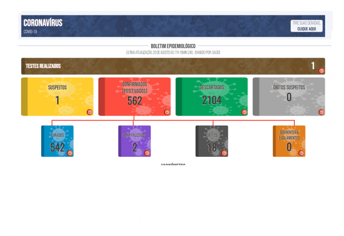Click the red icon on dark Óbitos card

(224, 153)
